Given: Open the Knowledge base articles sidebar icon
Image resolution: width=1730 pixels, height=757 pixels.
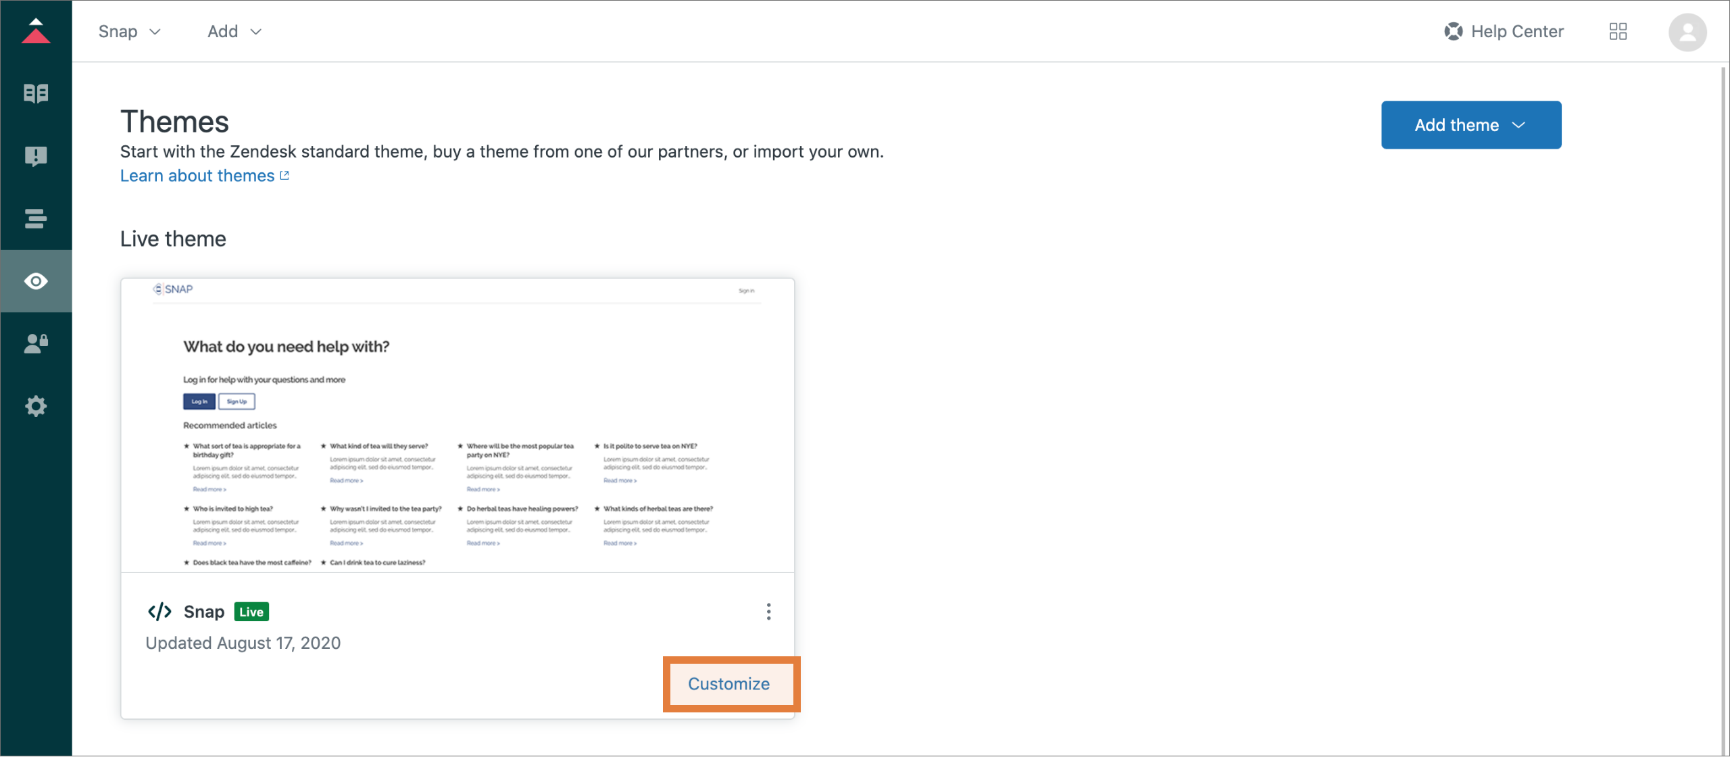Looking at the screenshot, I should tap(36, 93).
